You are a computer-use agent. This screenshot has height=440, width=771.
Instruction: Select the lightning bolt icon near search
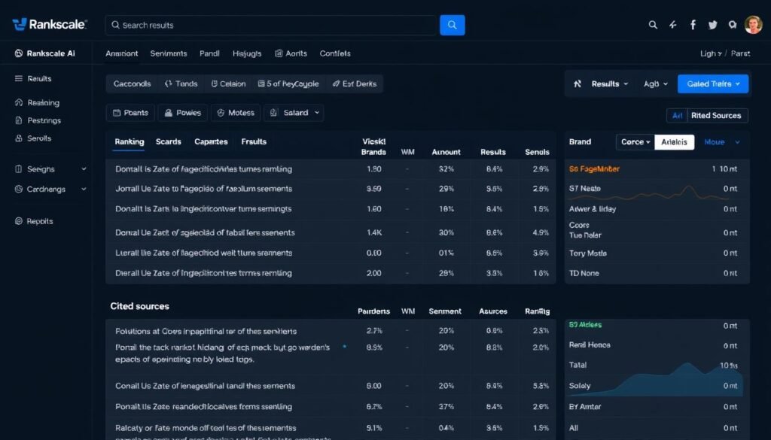click(x=672, y=24)
